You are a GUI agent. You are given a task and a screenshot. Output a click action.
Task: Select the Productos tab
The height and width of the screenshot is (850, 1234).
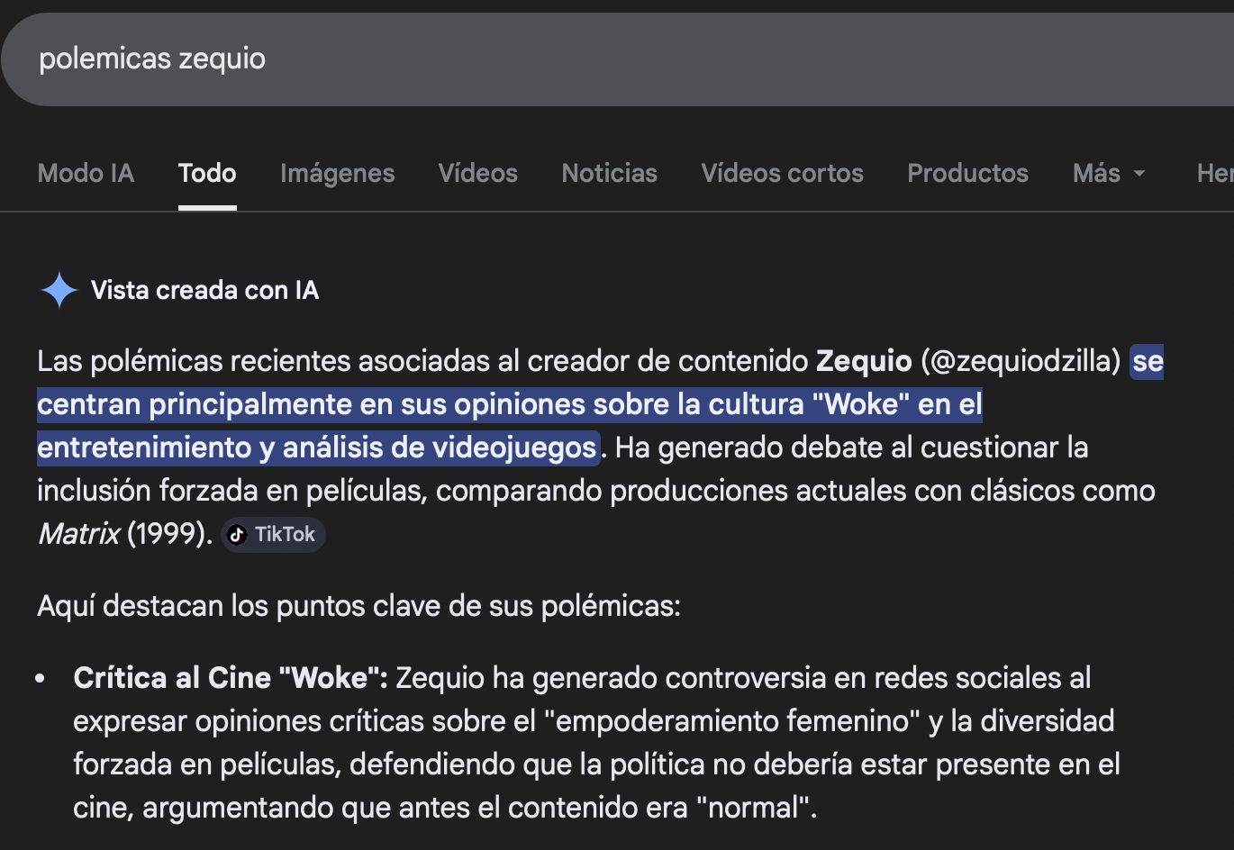pos(967,173)
